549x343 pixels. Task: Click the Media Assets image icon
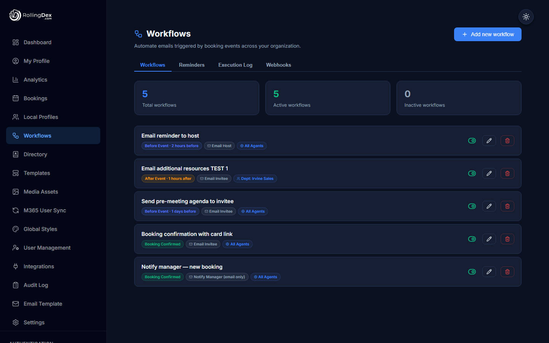pyautogui.click(x=16, y=192)
